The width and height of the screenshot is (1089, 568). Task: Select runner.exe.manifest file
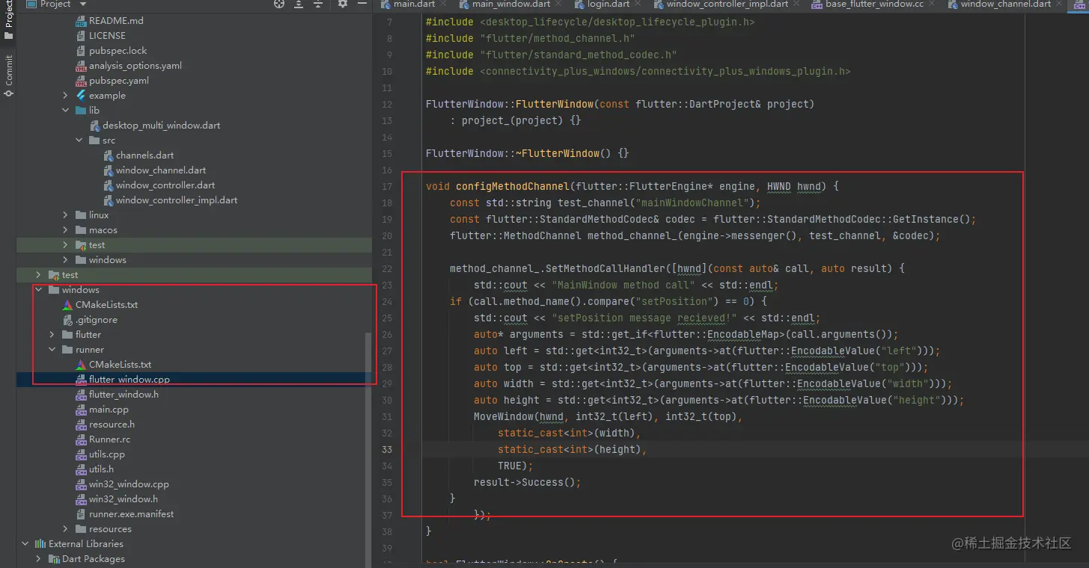(131, 514)
